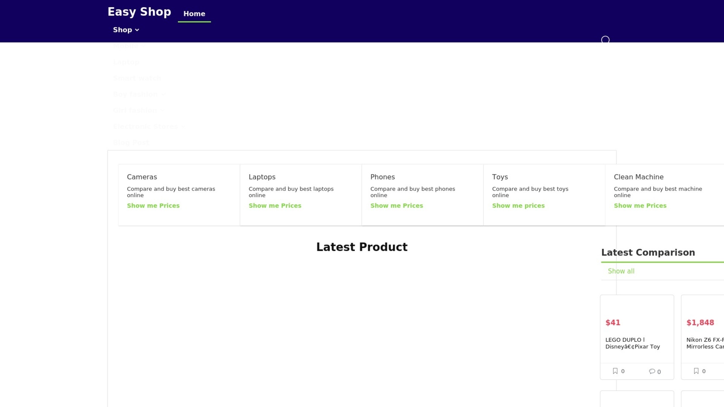Viewport: 724px width, 407px height.
Task: Open the Toys category title
Action: click(x=500, y=177)
